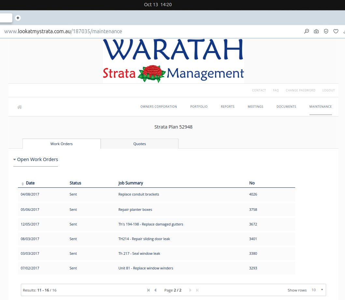
Task: Click the date 07/02/2017
Action: (x=30, y=268)
